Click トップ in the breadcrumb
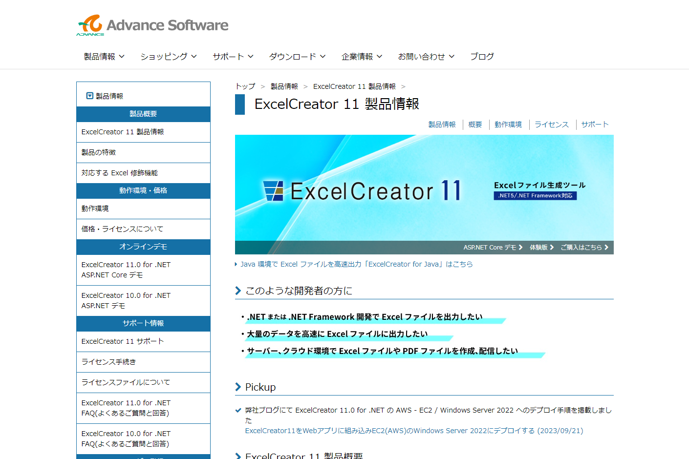This screenshot has width=689, height=459. [x=245, y=86]
